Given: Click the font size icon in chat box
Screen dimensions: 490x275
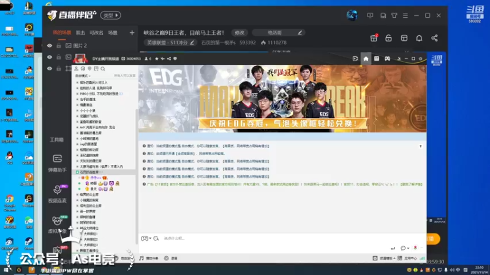Looking at the screenshot, I should (156, 238).
